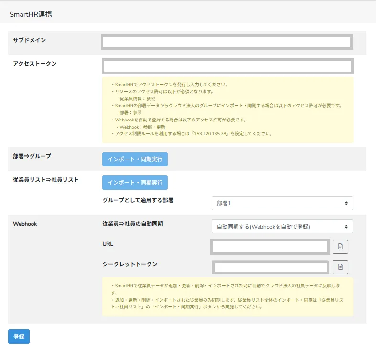This screenshot has height=350, width=376.
Task: Click the シークレットトークン label
Action: coord(130,264)
